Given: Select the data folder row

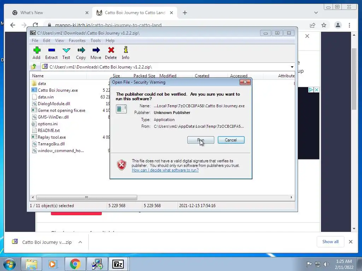Looking at the screenshot, I should tap(42, 83).
